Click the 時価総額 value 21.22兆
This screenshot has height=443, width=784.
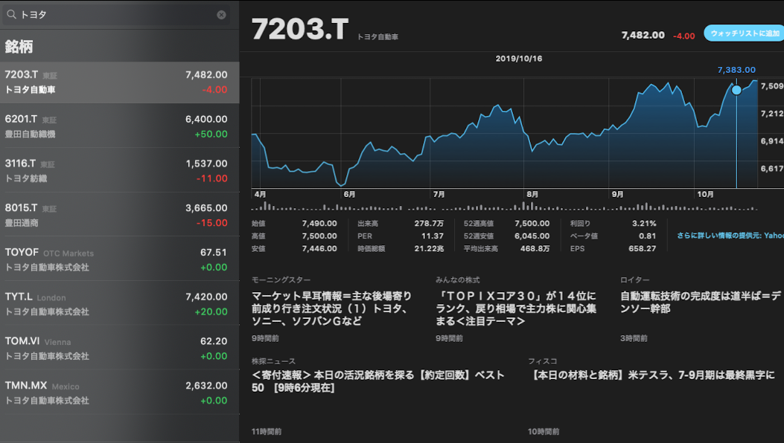(x=429, y=248)
